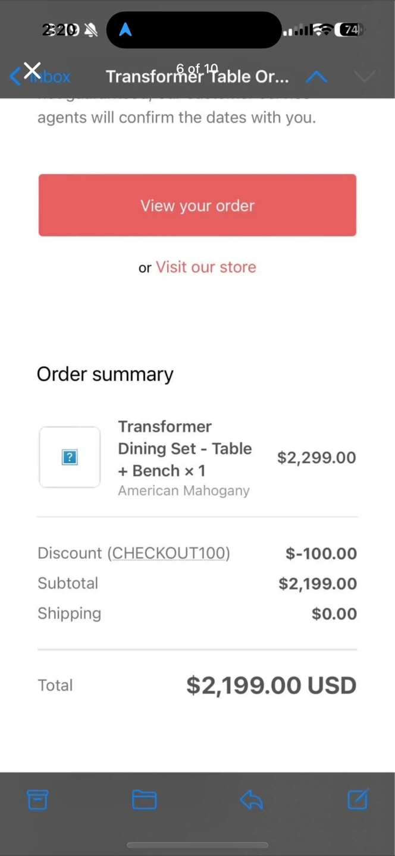Compose a new message with pencil icon
The image size is (395, 856).
358,800
